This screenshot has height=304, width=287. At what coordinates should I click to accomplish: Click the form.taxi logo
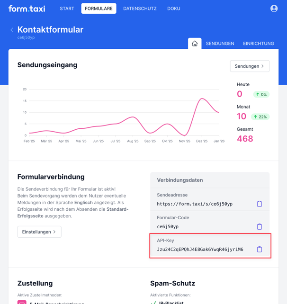(27, 9)
